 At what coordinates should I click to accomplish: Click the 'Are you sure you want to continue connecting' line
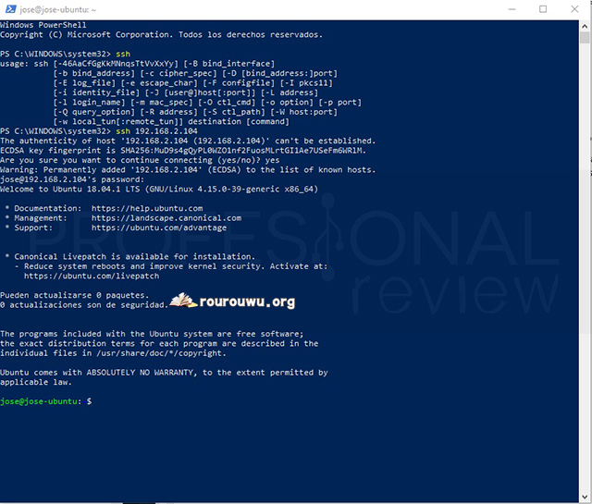(x=140, y=160)
